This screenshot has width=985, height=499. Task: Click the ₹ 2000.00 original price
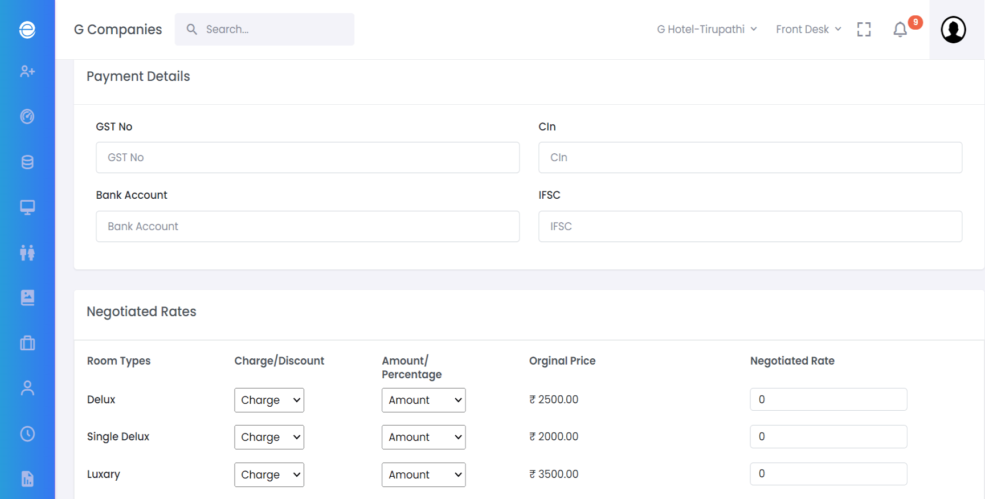554,436
